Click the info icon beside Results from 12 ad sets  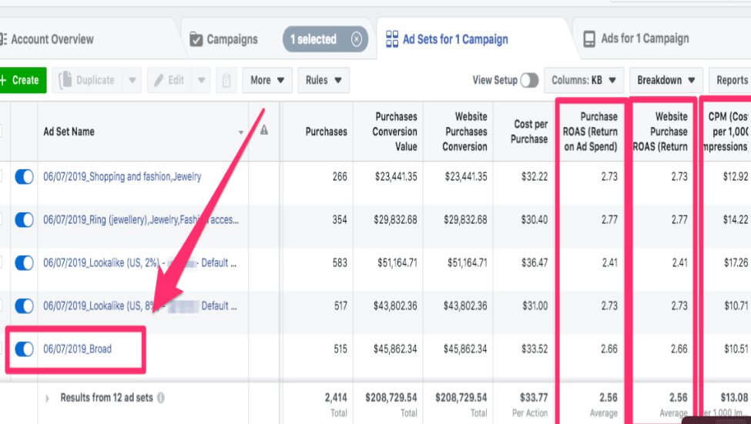[161, 398]
